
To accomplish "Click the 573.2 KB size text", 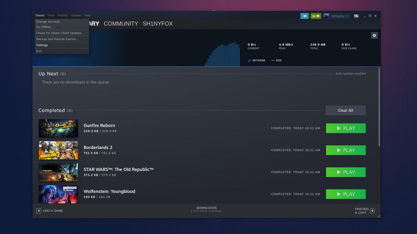I will point(100,175).
